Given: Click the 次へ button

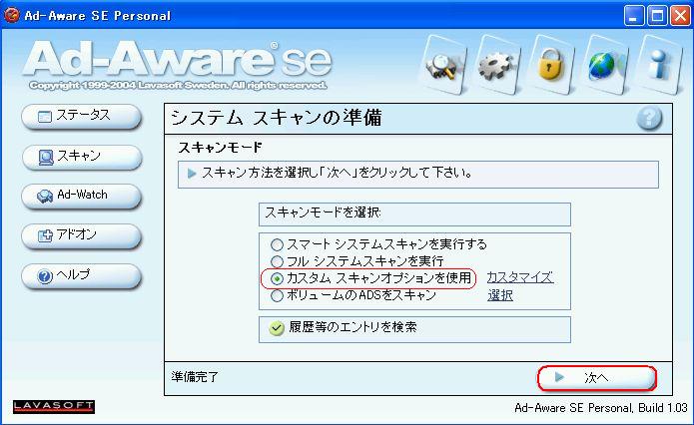Looking at the screenshot, I should coord(596,378).
